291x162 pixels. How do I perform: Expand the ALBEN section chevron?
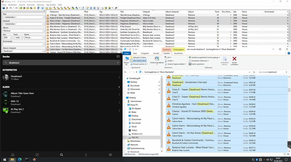pyautogui.click(x=119, y=87)
